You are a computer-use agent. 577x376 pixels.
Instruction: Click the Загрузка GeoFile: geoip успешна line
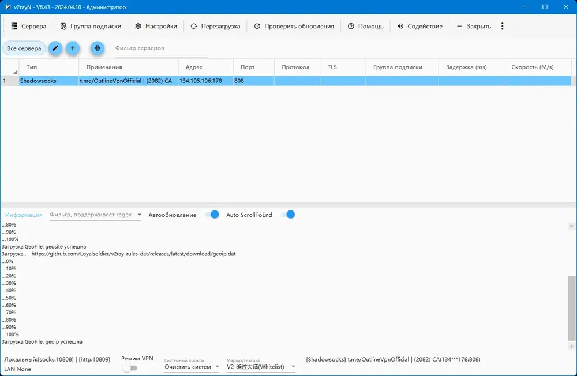(x=42, y=342)
